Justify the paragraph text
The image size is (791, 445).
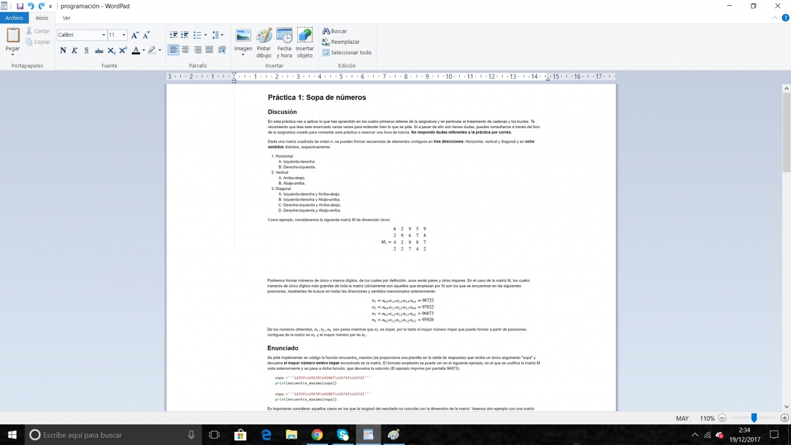coord(209,50)
